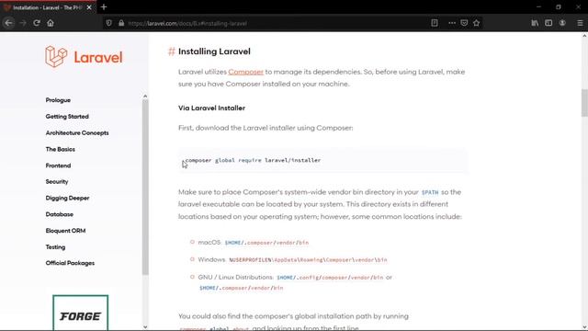This screenshot has height=331, width=588.
Task: Open Architecture Concepts section
Action: click(x=77, y=132)
